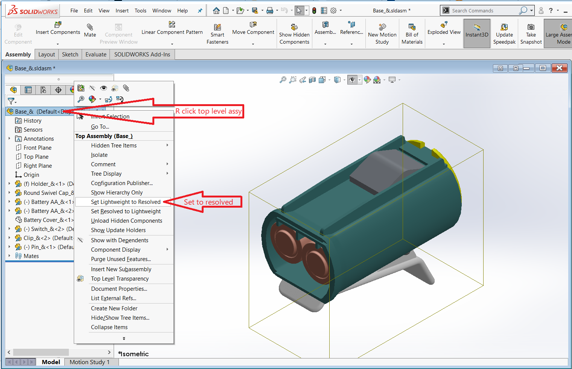Viewport: 572px width, 369px height.
Task: Click the Open Assembly icon in context toolbar
Action: point(81,88)
